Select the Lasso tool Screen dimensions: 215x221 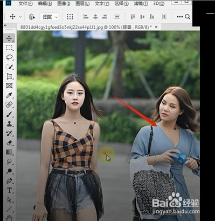pyautogui.click(x=9, y=57)
